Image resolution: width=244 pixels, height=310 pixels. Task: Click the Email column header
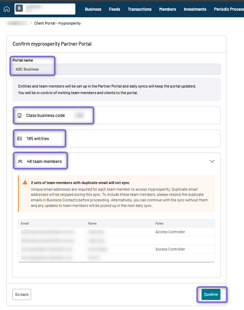click(25, 224)
